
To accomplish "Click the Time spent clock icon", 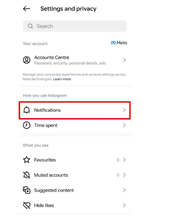I will 27,125.
